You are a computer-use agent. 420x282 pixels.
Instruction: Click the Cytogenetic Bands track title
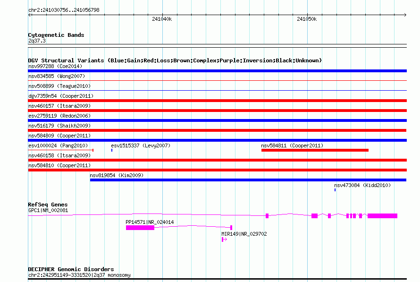[x=56, y=35]
